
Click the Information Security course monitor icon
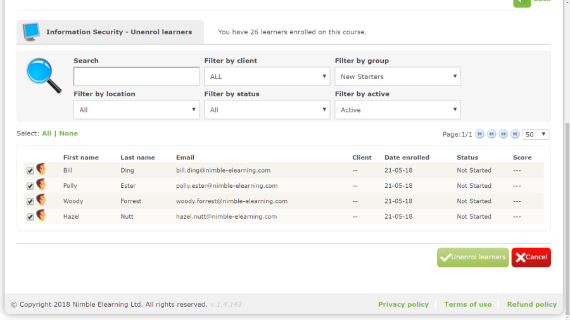click(31, 32)
